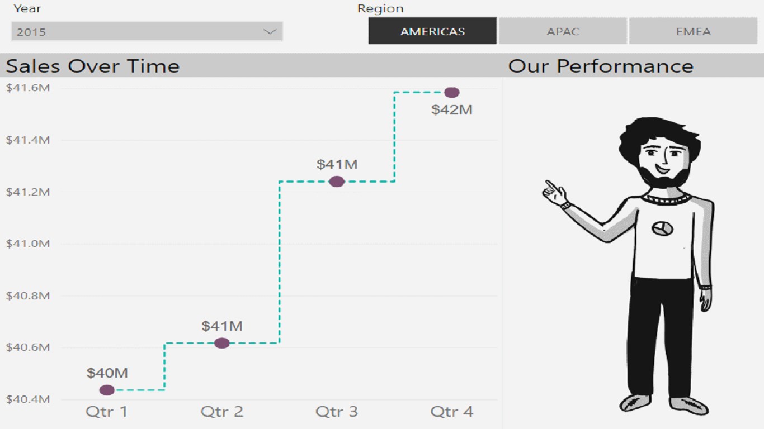
Task: Switch region filter to EMEA
Action: (693, 31)
